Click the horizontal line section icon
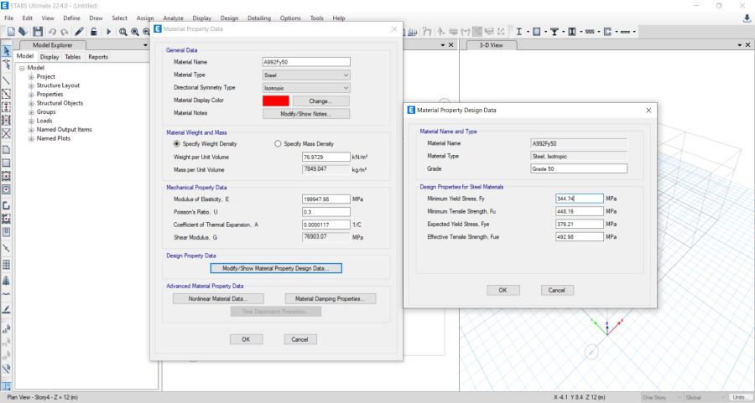Viewport: 755px width, 403px height. click(x=625, y=32)
